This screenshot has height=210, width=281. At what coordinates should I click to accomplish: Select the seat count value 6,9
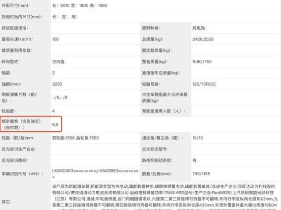click(x=55, y=124)
